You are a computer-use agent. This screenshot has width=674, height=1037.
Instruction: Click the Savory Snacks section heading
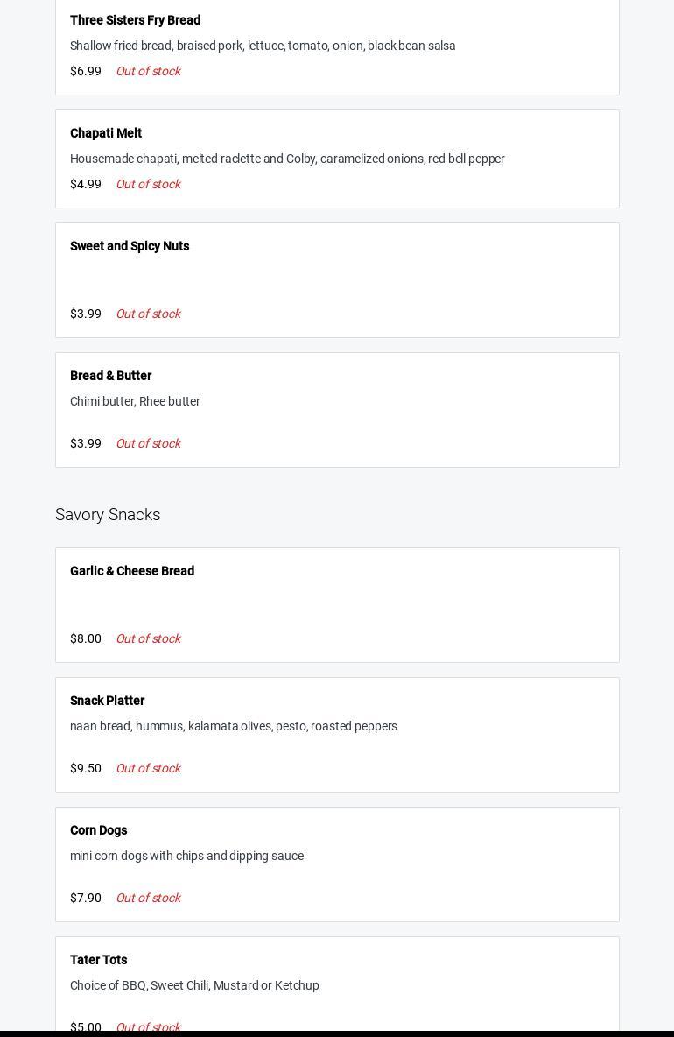tap(108, 514)
